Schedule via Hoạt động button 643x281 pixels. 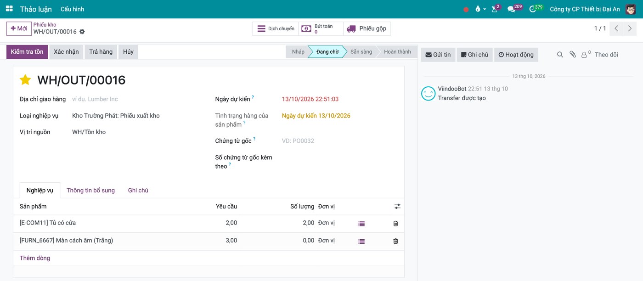[x=516, y=55]
